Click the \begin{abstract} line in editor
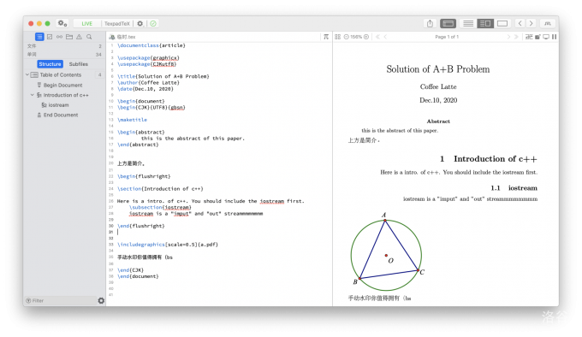Viewport: 582px width, 337px height. (x=141, y=132)
